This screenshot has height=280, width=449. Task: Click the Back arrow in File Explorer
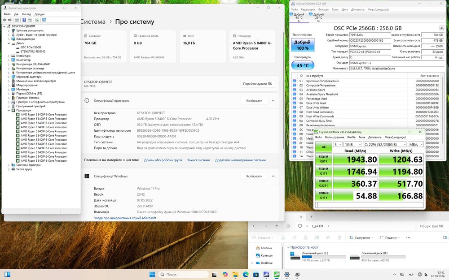point(254,226)
